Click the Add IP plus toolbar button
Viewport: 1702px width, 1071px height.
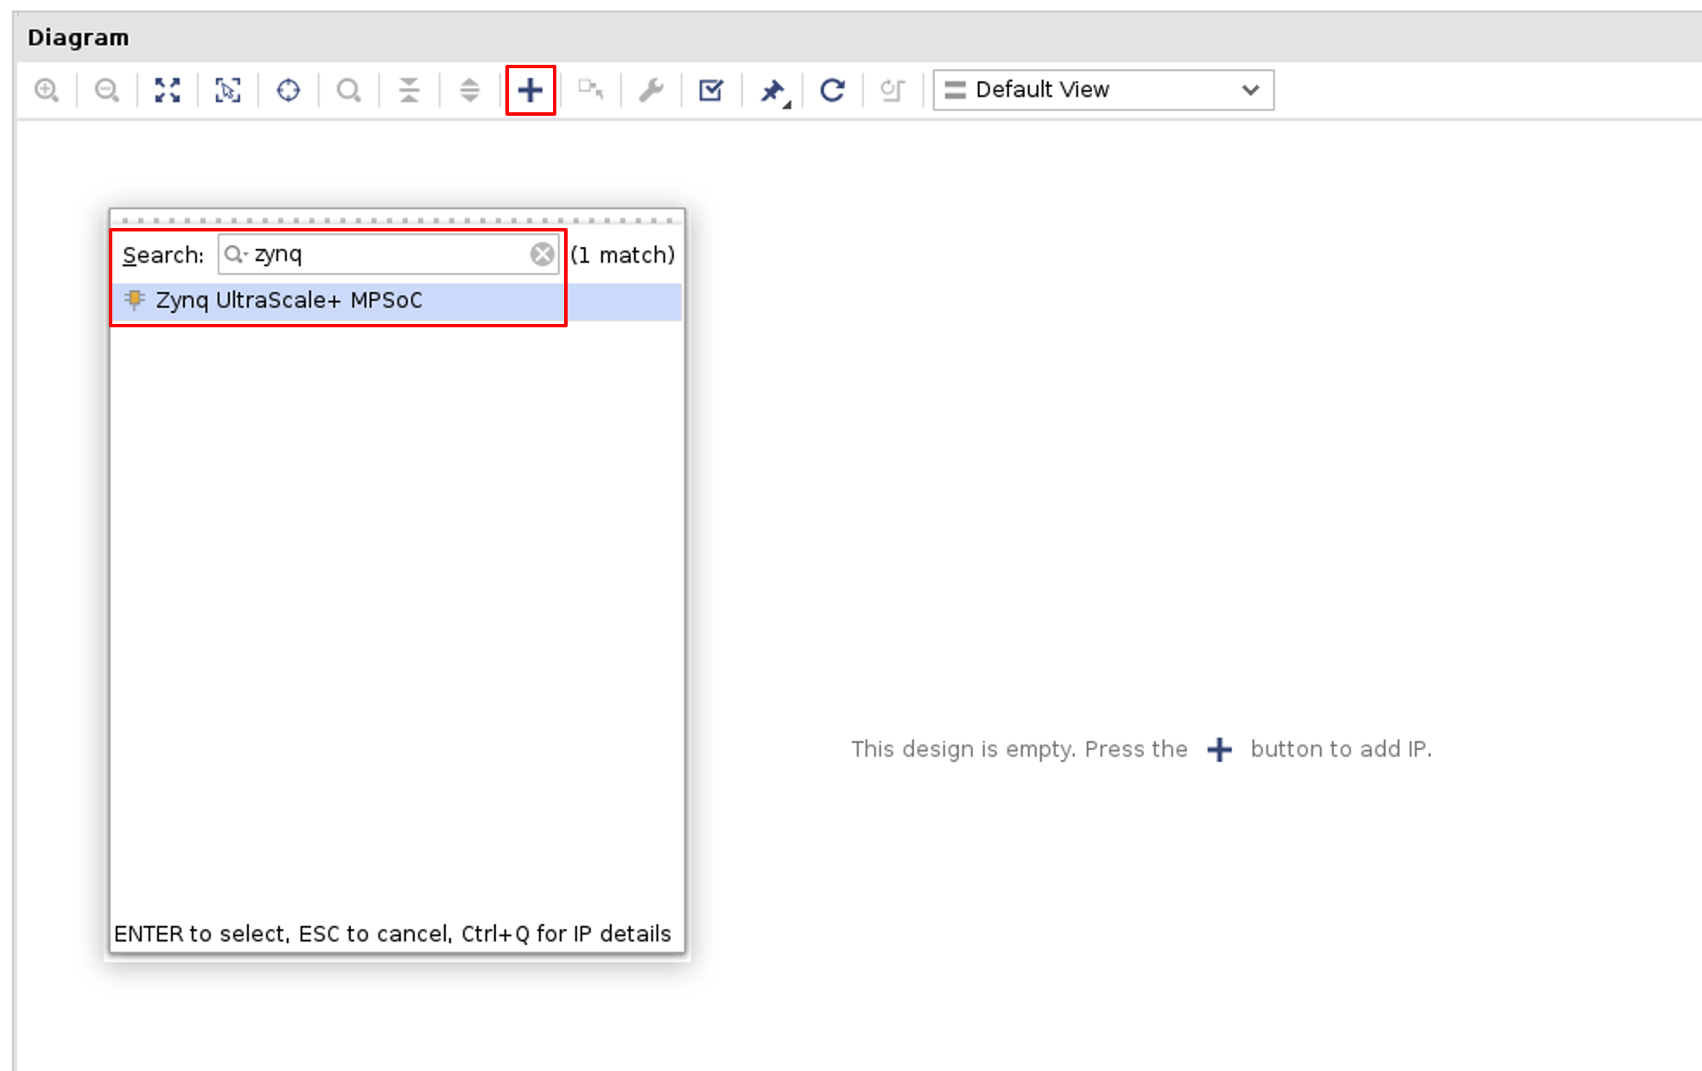pos(530,90)
